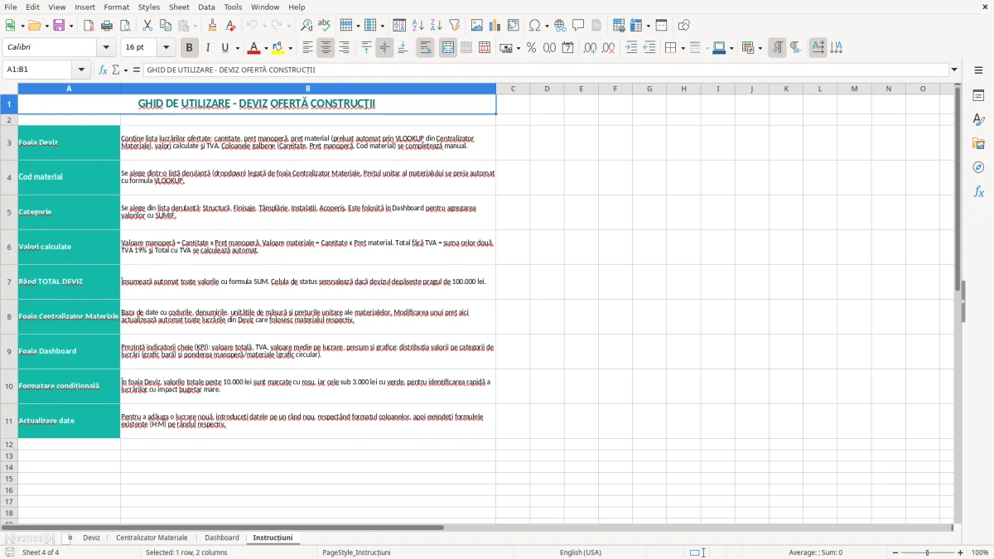Align text left

point(307,48)
